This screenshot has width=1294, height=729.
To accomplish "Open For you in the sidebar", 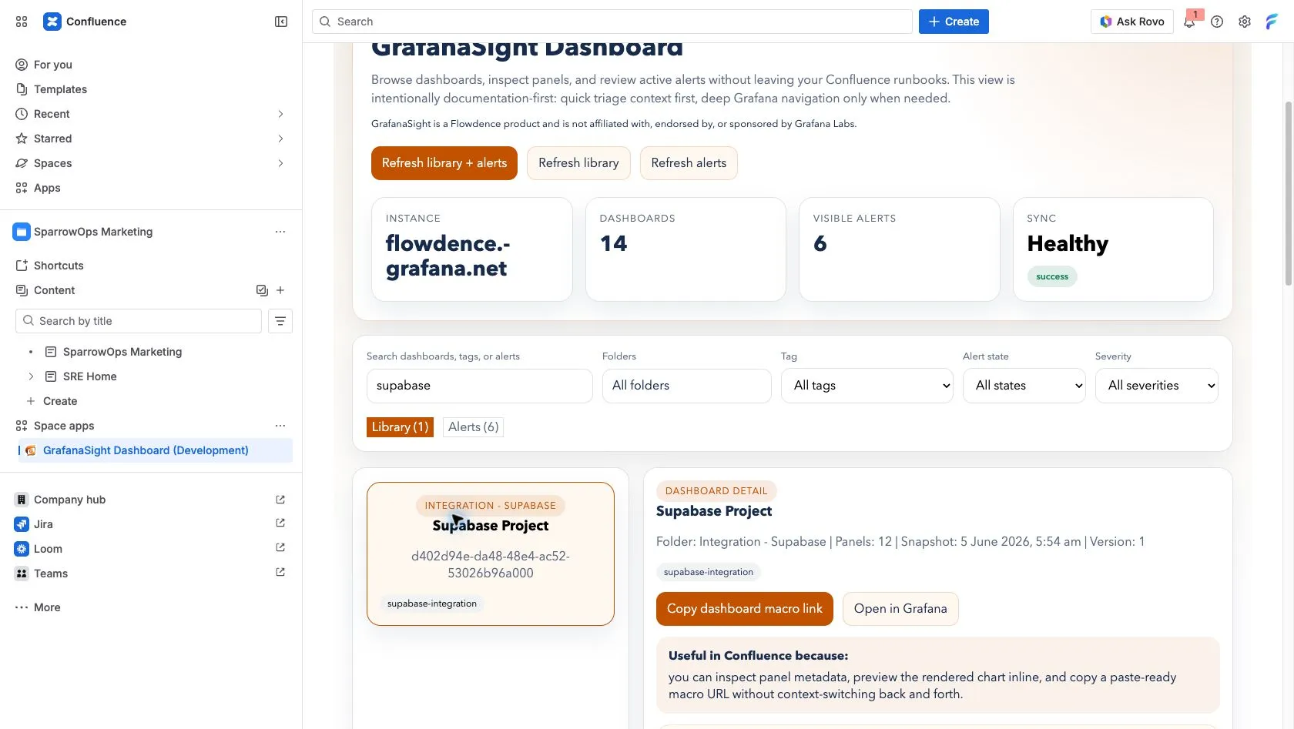I will pos(53,65).
